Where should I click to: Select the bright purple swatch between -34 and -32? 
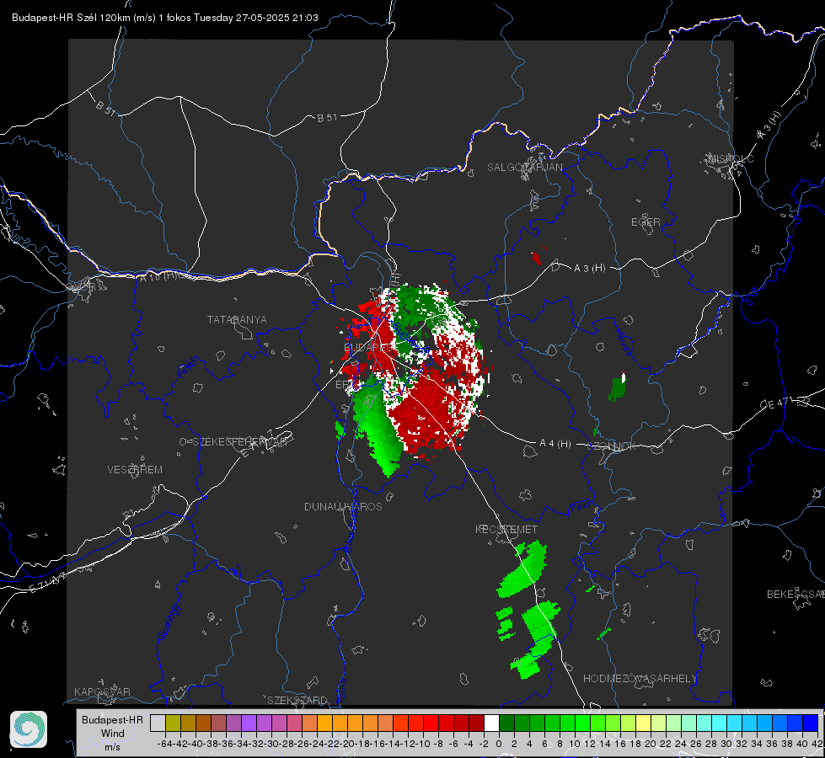(x=249, y=723)
